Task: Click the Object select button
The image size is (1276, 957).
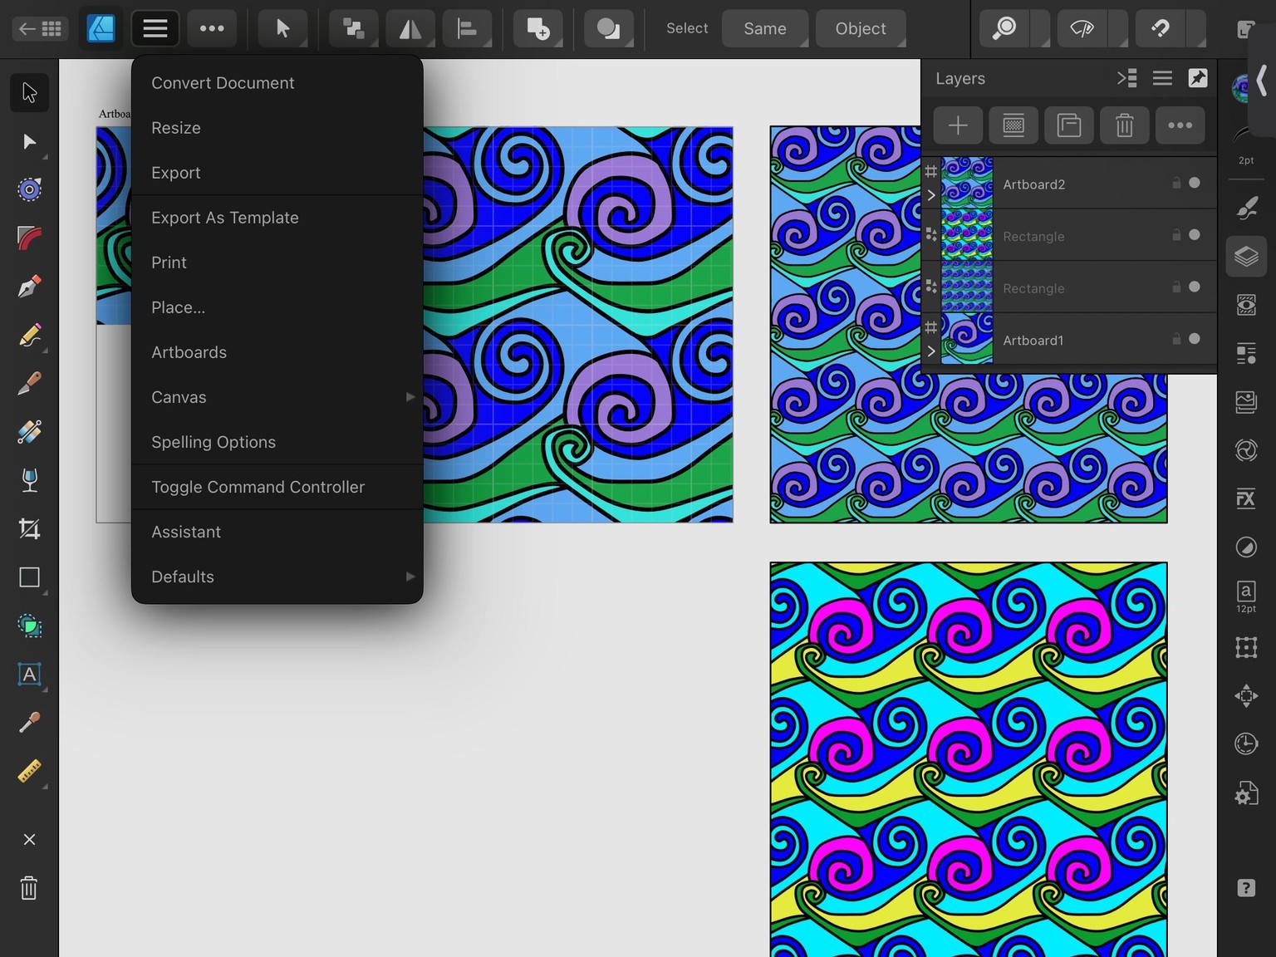Action: pos(861,29)
